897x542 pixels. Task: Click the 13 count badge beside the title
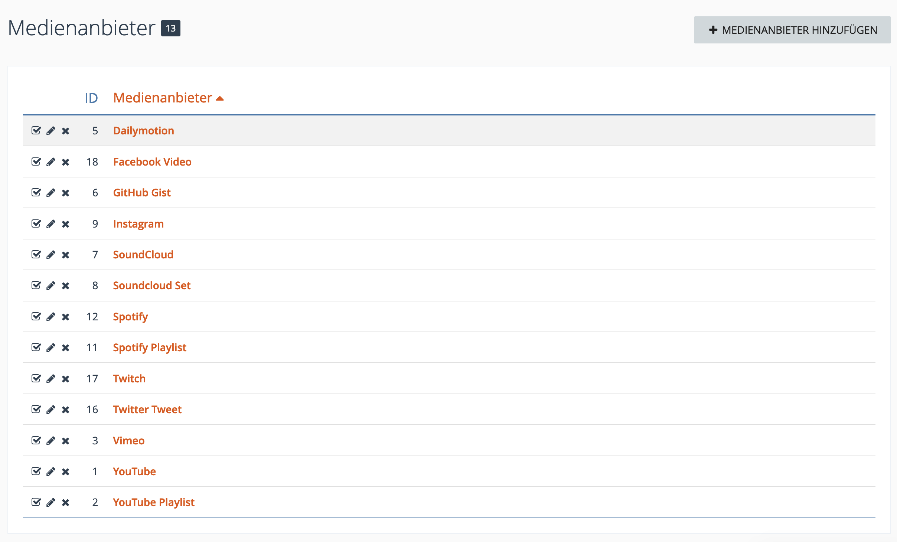pyautogui.click(x=171, y=28)
